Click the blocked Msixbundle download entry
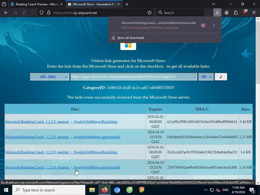Viewport: 260px width, 195px height. [x=158, y=25]
